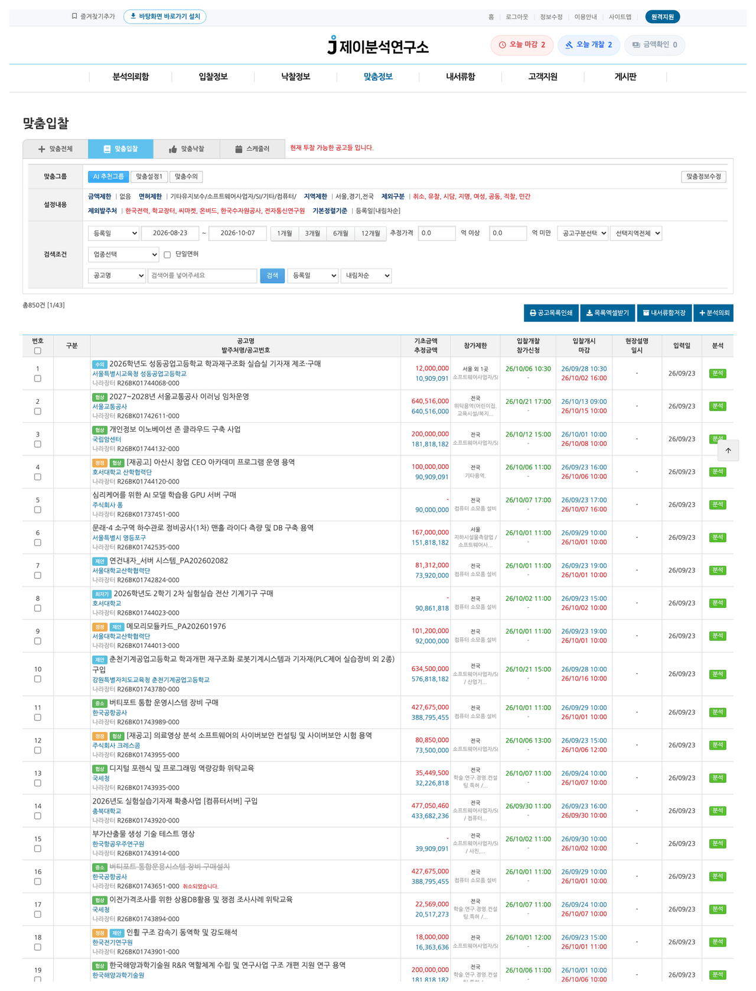Image resolution: width=756 pixels, height=991 pixels.
Task: Open 등록일 sort dropdown next to 검색
Action: coord(312,276)
